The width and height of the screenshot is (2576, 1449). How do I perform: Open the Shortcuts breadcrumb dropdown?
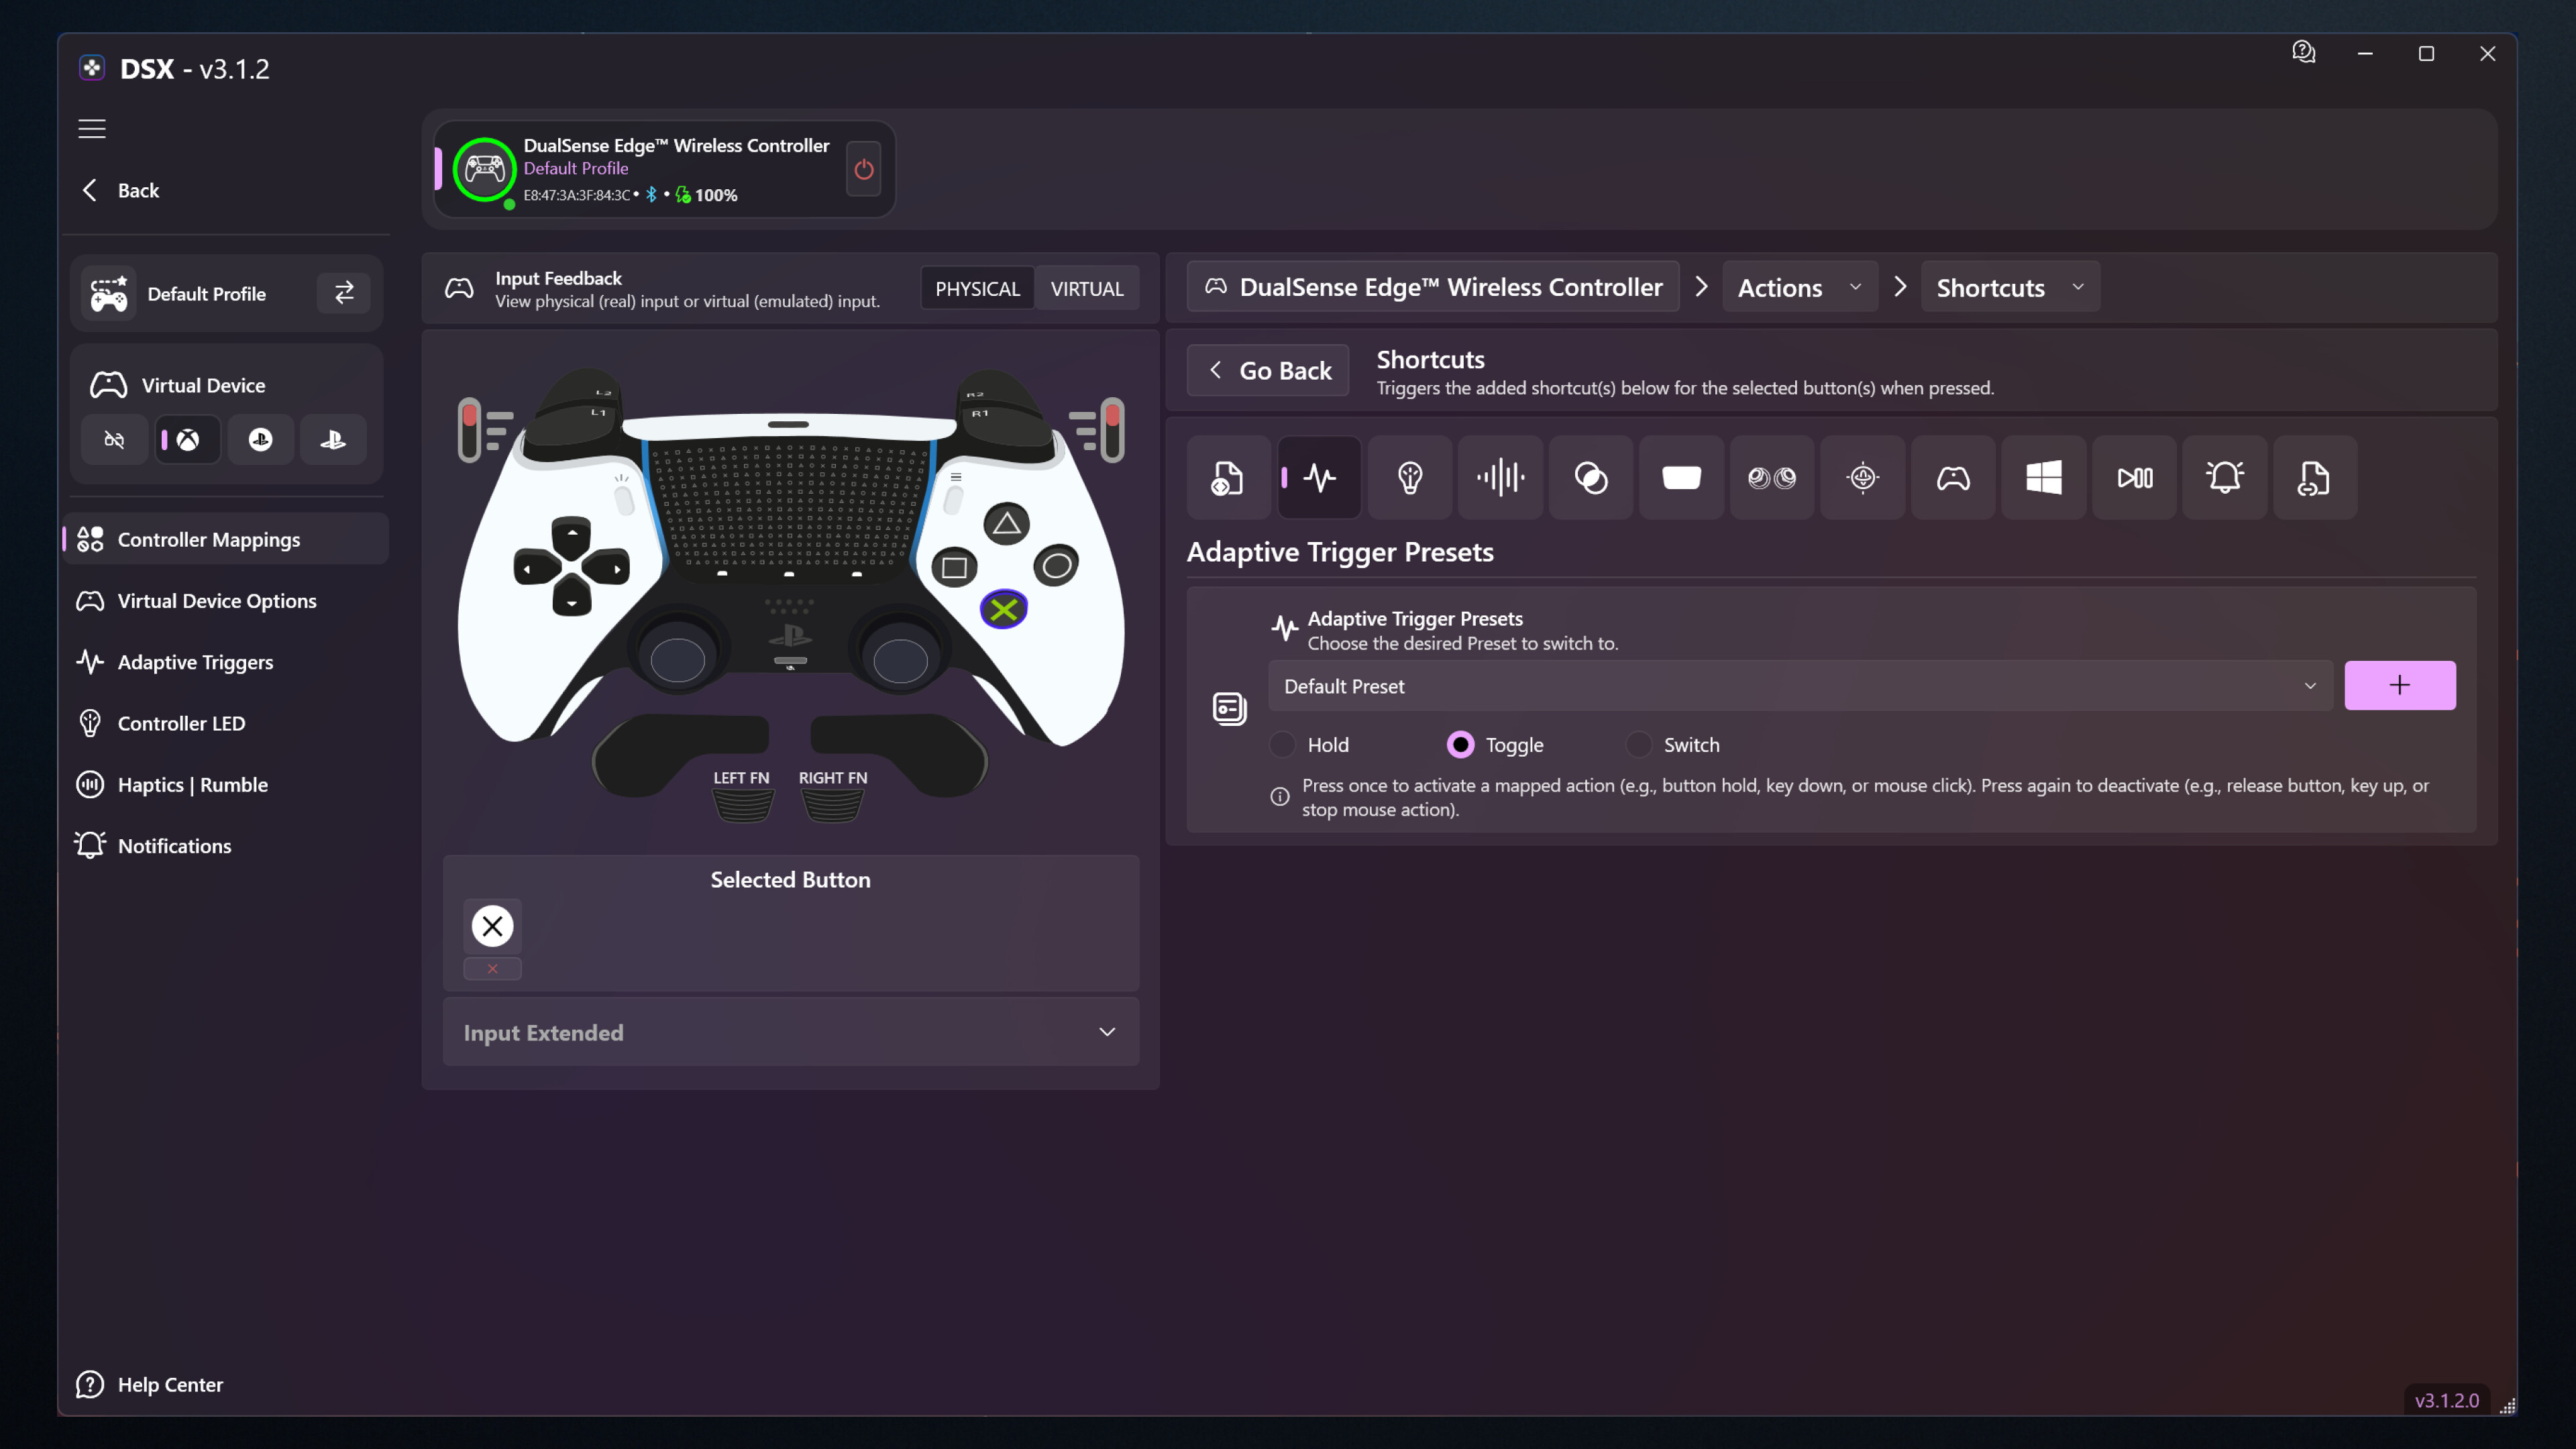pos(2009,287)
